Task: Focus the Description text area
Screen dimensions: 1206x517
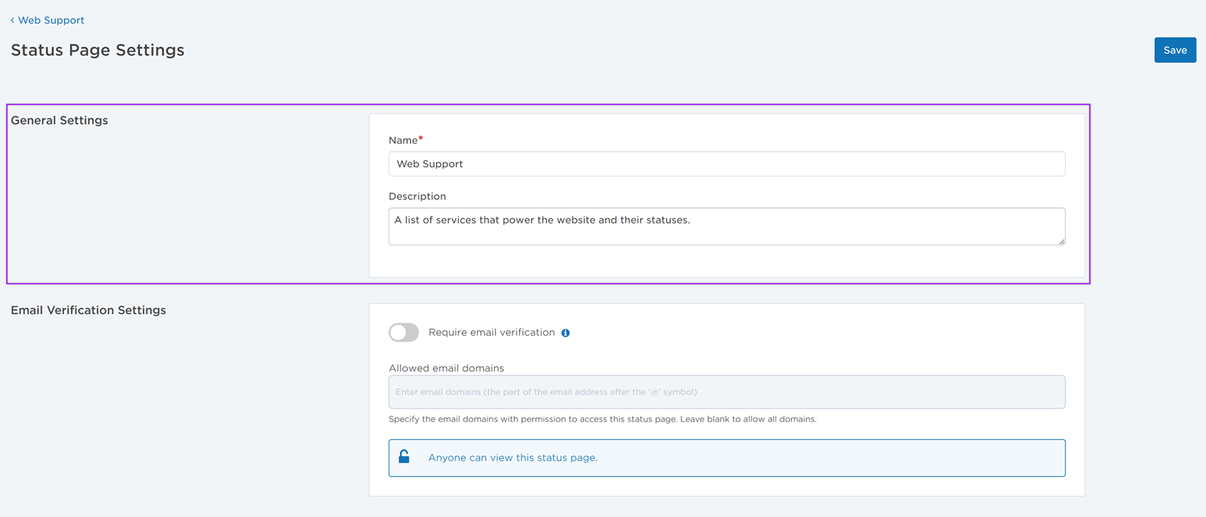Action: pos(726,226)
